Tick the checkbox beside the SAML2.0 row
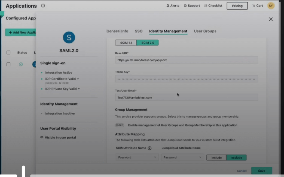Viewport: 284px width, 177px height. pyautogui.click(x=8, y=64)
